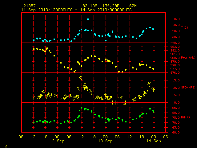Click the page number 2 at bottom left

(6, 146)
